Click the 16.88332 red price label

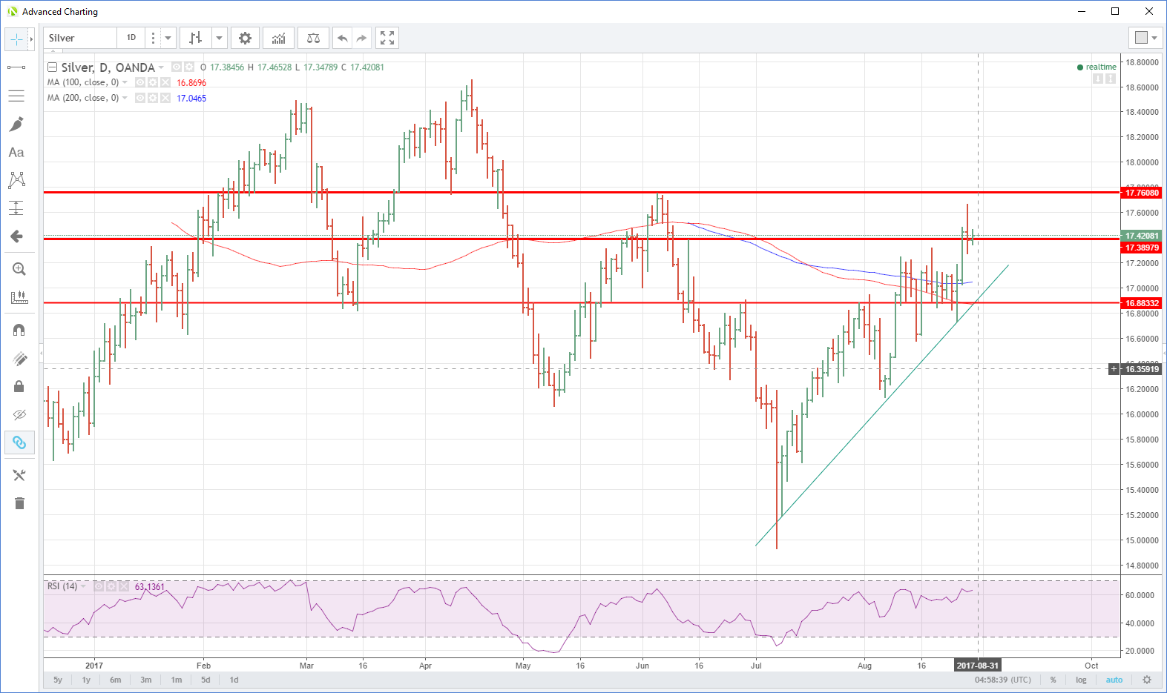point(1142,303)
